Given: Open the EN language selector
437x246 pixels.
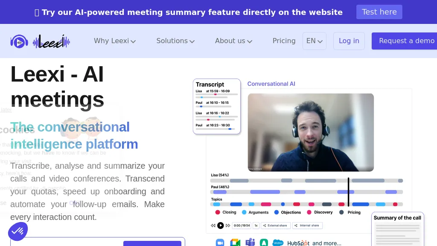Looking at the screenshot, I should coord(315,41).
